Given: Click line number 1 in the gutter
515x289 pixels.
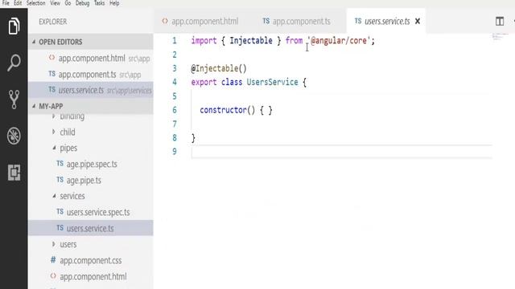Looking at the screenshot, I should [x=175, y=41].
